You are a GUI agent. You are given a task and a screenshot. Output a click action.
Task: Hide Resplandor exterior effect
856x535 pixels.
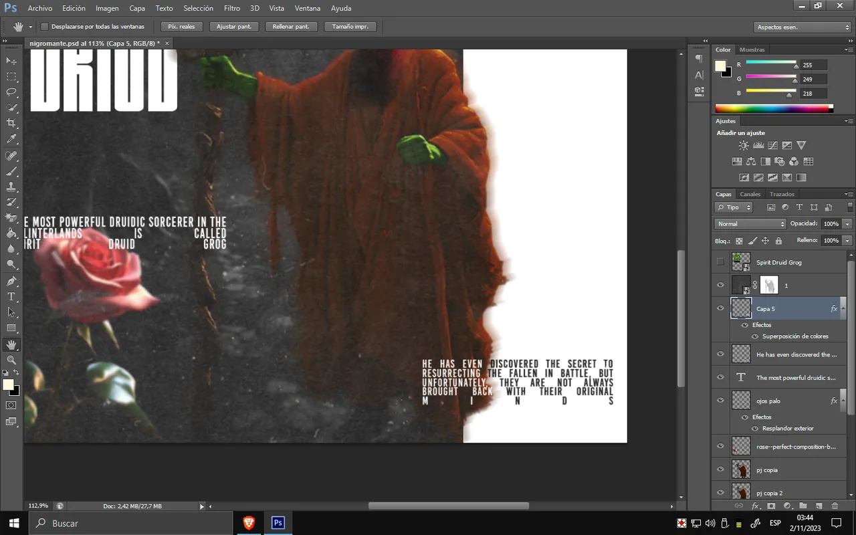click(755, 429)
